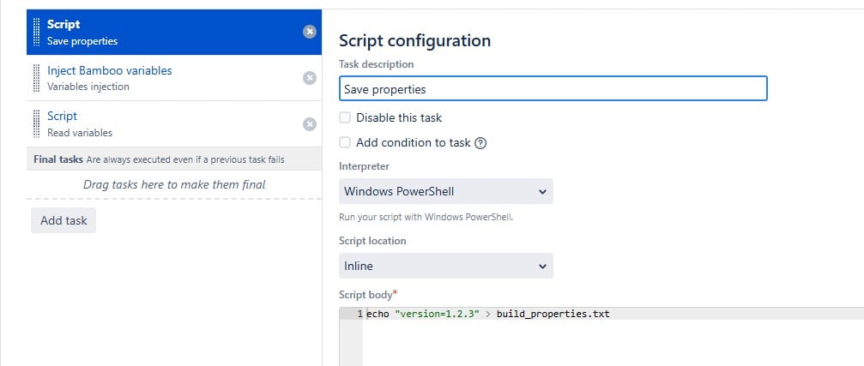Screen dimensions: 864x366
Task: Expand the Script location Inline dropdown
Action: [x=446, y=266]
